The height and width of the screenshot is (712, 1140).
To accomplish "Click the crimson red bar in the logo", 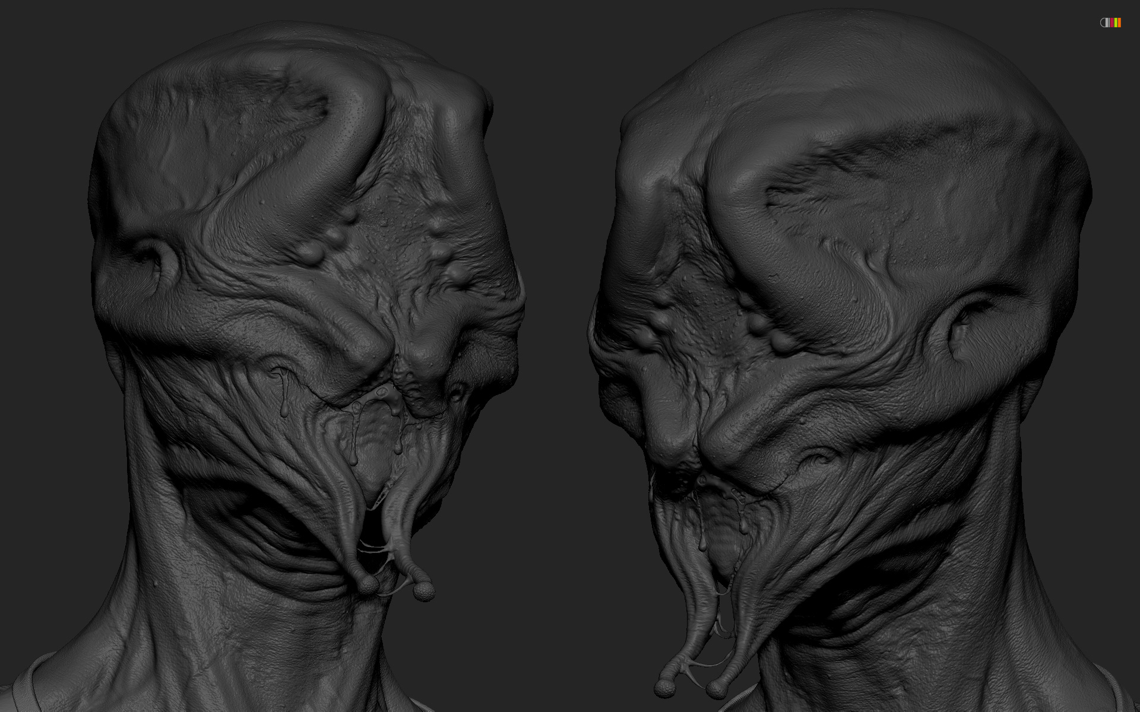I will 1112,23.
